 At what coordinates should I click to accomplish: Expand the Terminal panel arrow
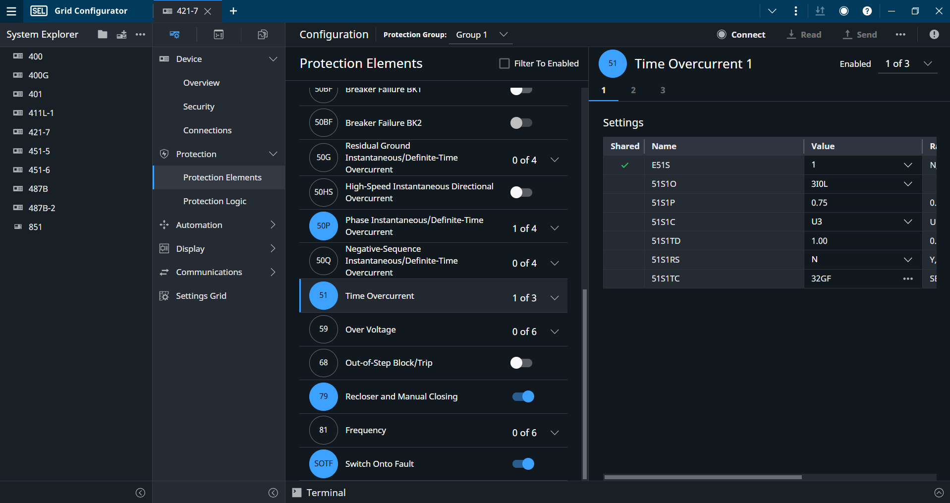coord(939,493)
